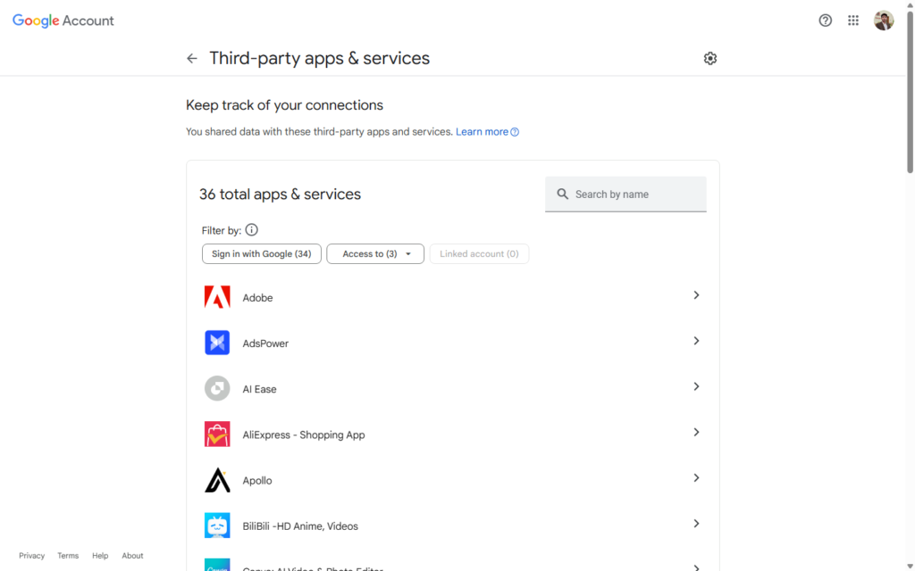The width and height of the screenshot is (915, 571).
Task: Expand the Adobe row chevron
Action: [696, 295]
